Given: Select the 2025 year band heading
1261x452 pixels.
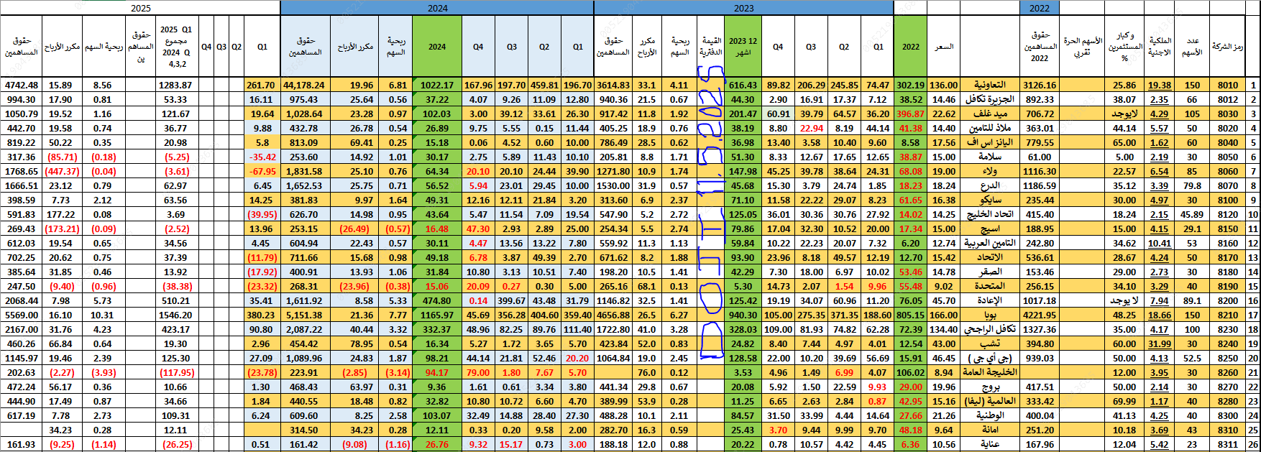Looking at the screenshot, I should 141,8.
